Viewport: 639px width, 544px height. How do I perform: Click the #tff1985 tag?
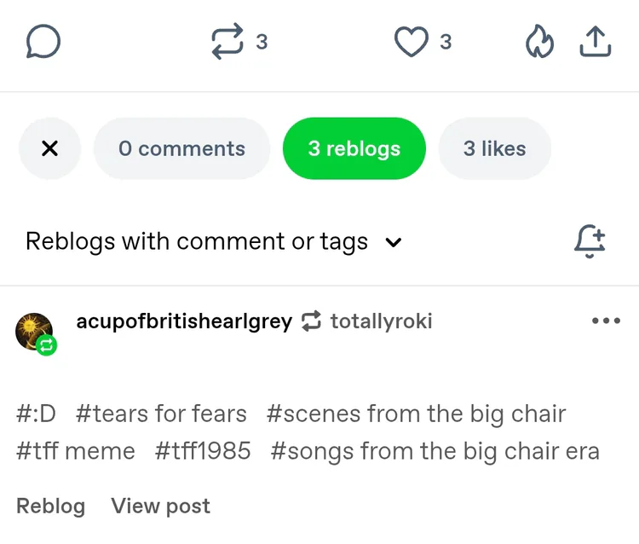click(x=203, y=451)
